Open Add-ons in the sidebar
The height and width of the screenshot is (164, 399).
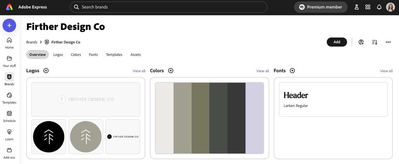pos(9,150)
